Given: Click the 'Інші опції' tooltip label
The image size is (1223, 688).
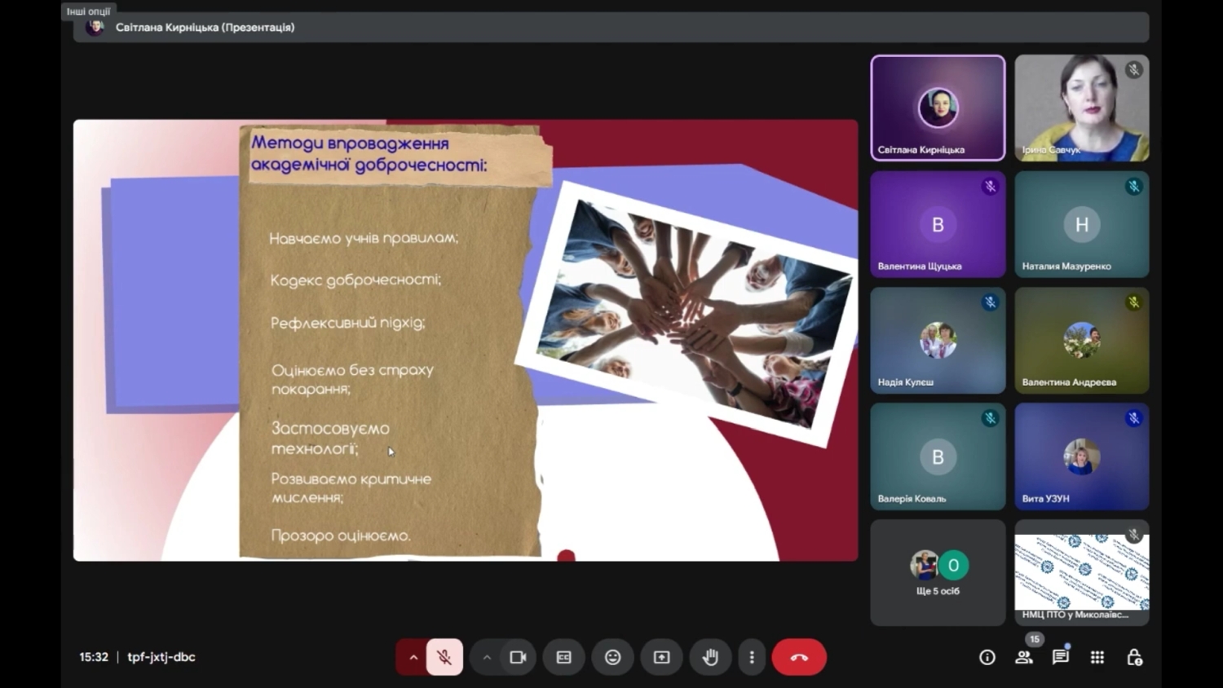Looking at the screenshot, I should click(x=88, y=11).
